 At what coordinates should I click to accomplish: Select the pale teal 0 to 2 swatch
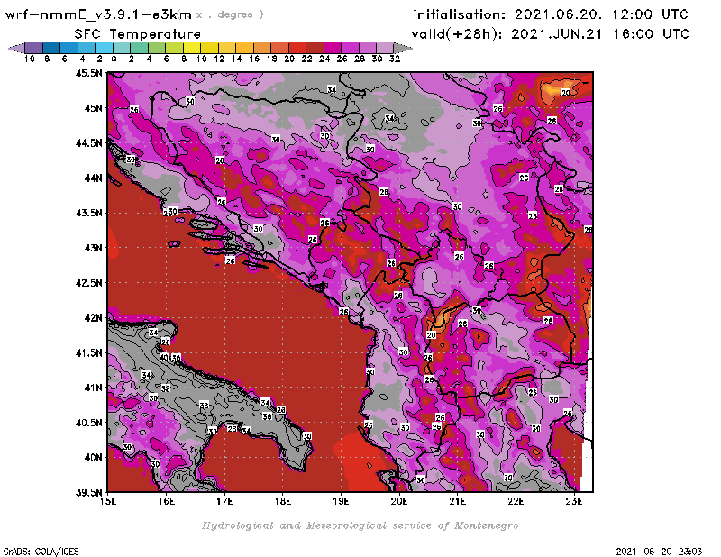pos(122,48)
